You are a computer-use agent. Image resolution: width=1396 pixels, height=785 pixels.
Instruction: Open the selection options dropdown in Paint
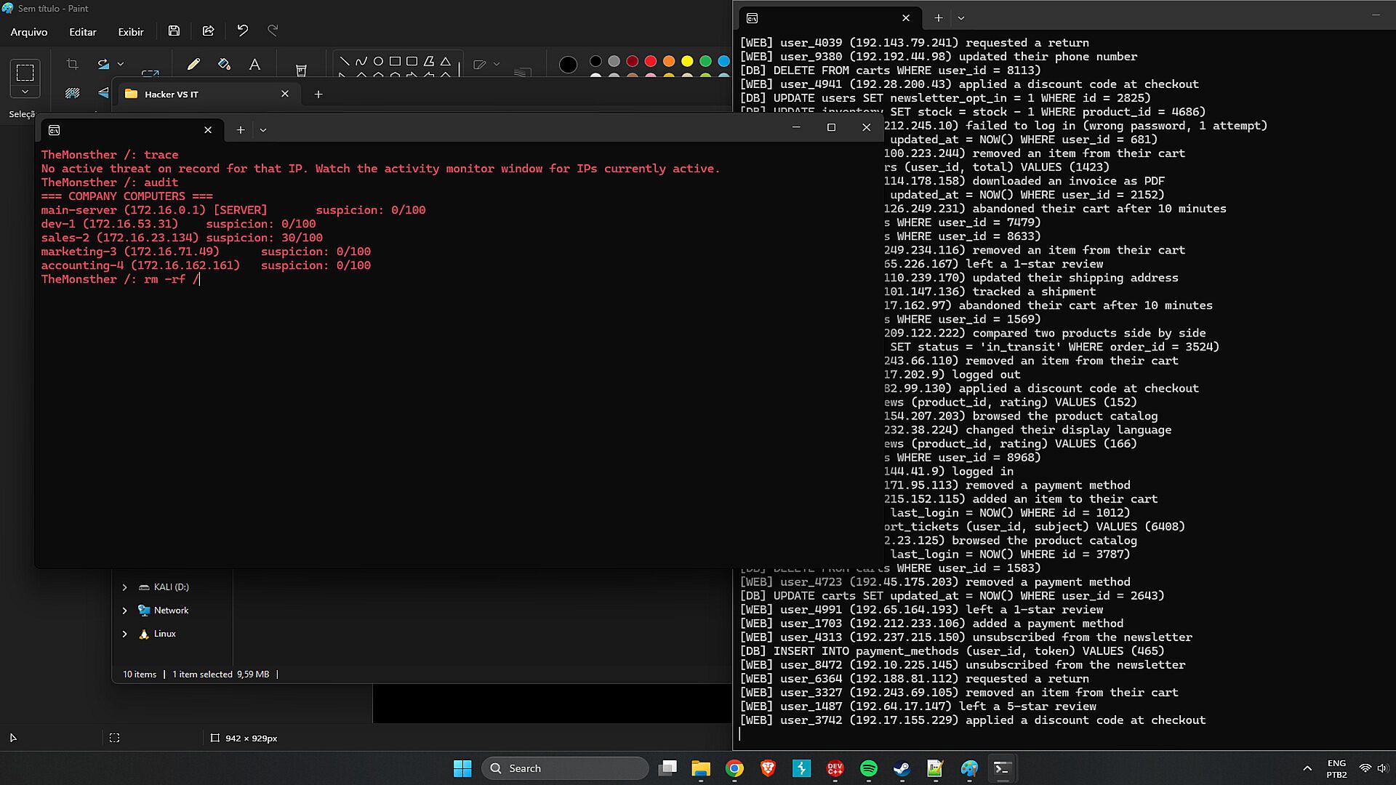(x=25, y=92)
